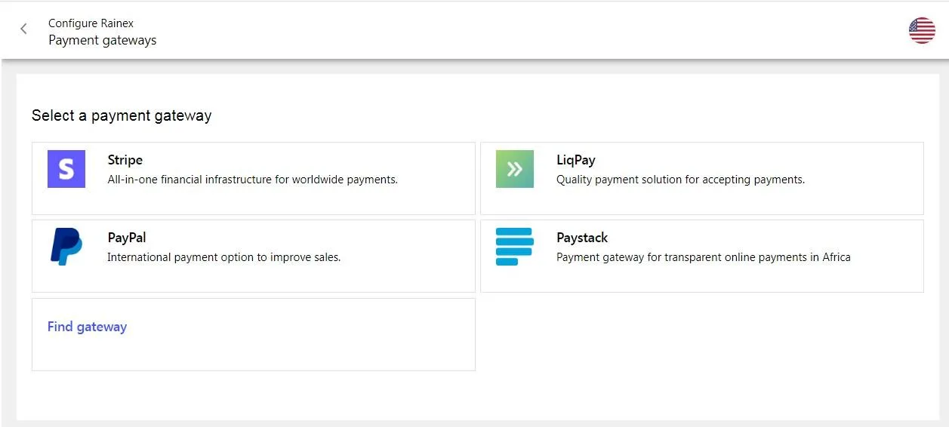Click the 'Select a payment gateway' heading

coord(122,115)
